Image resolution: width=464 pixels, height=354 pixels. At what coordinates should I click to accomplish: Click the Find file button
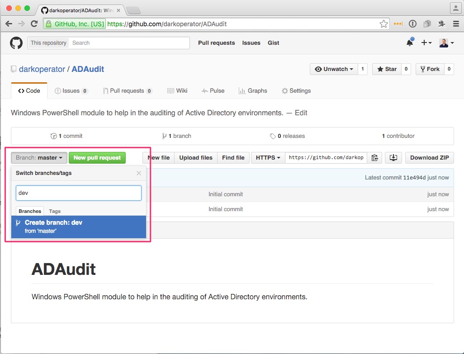tap(233, 158)
